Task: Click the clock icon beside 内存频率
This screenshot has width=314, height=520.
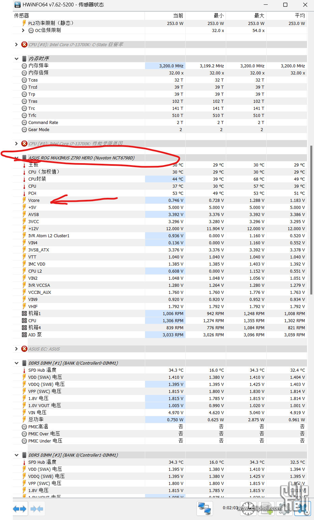Action: coord(24,66)
